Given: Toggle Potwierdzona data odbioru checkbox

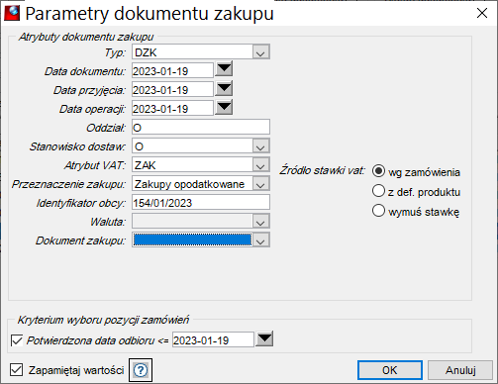Looking at the screenshot, I should click(x=17, y=340).
